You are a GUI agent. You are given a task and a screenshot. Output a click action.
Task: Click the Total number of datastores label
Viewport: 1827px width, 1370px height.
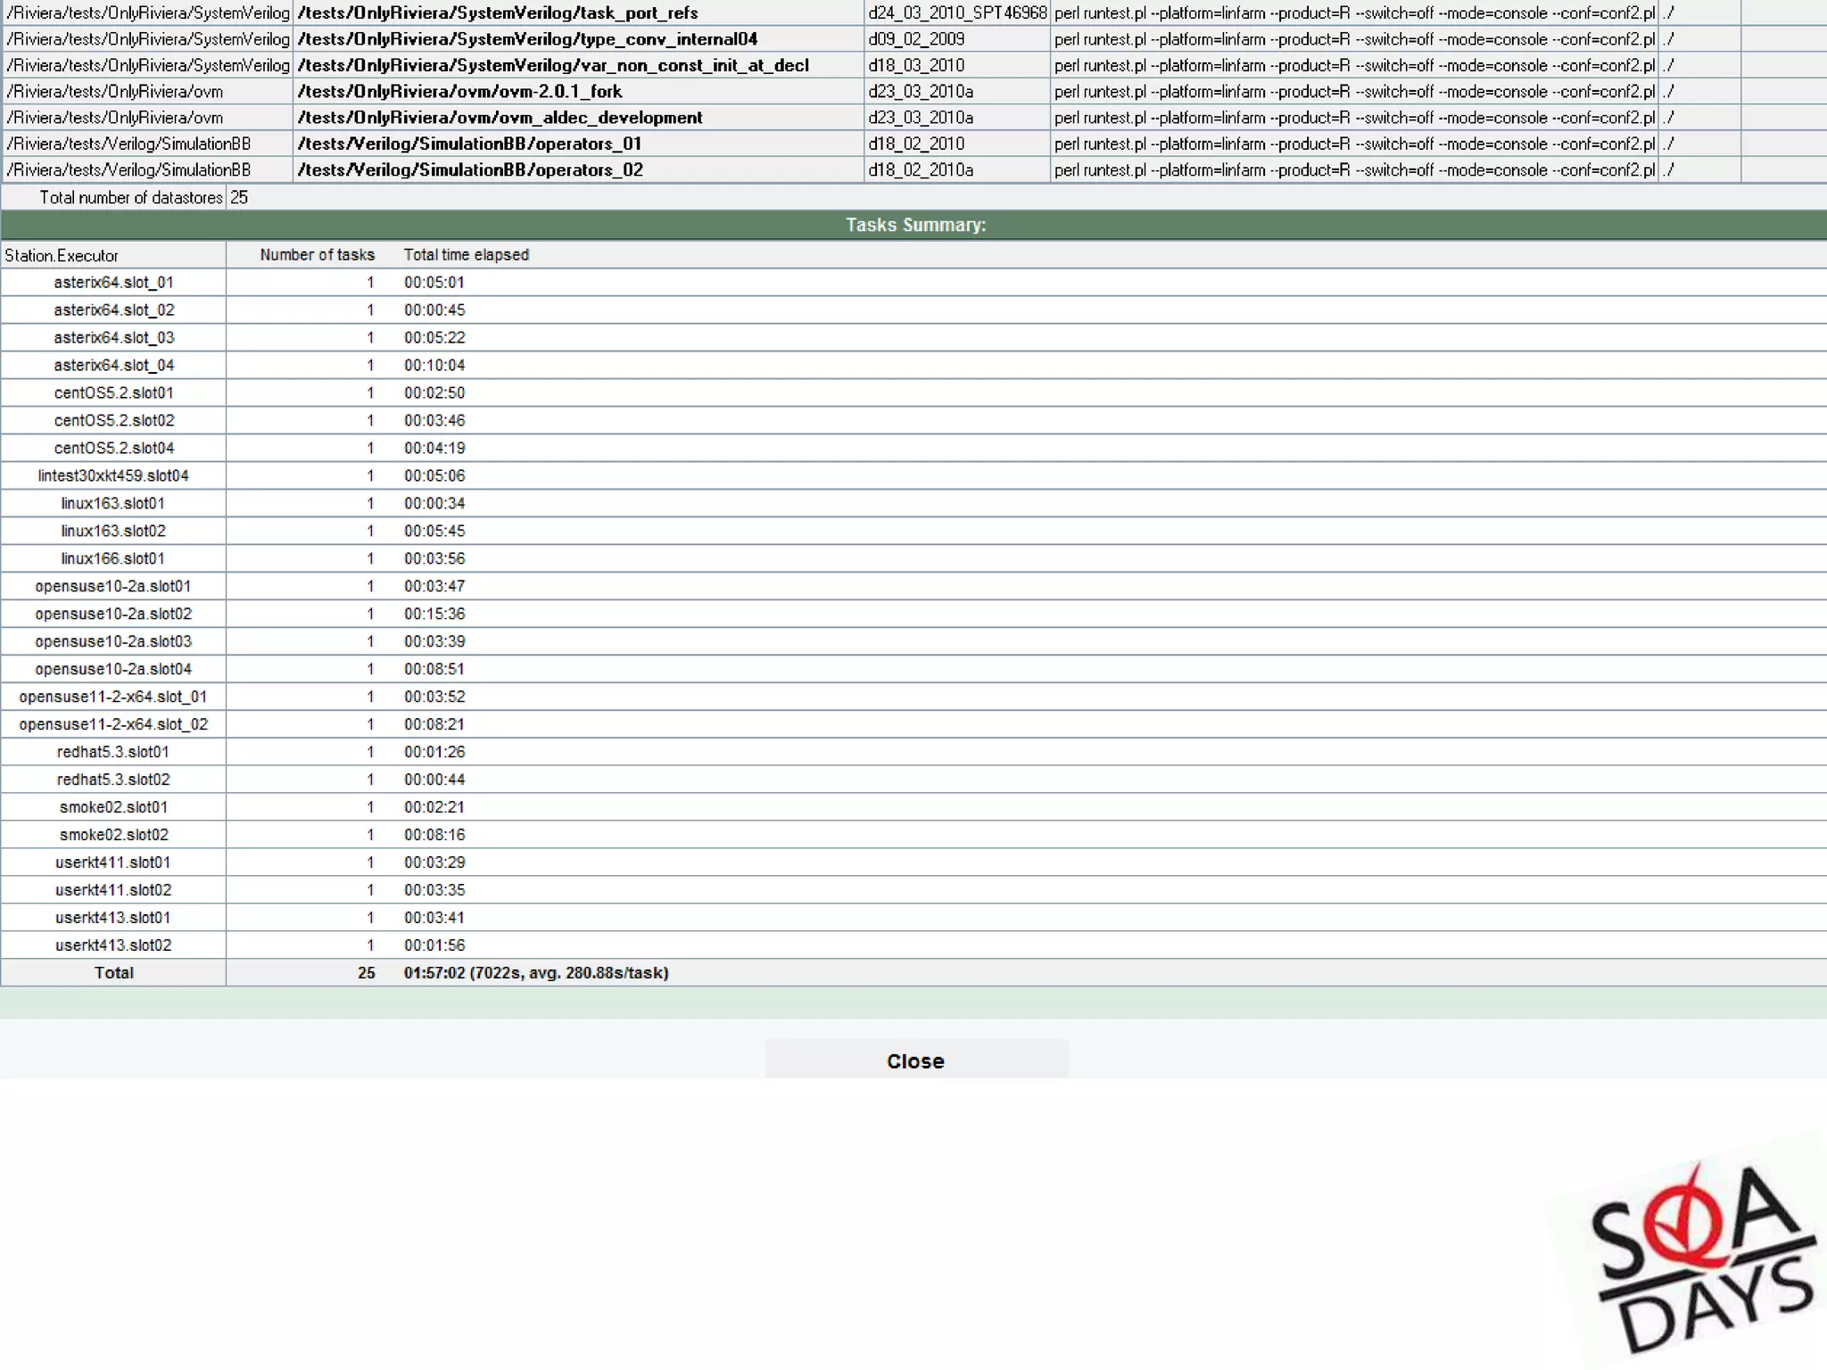coord(130,198)
